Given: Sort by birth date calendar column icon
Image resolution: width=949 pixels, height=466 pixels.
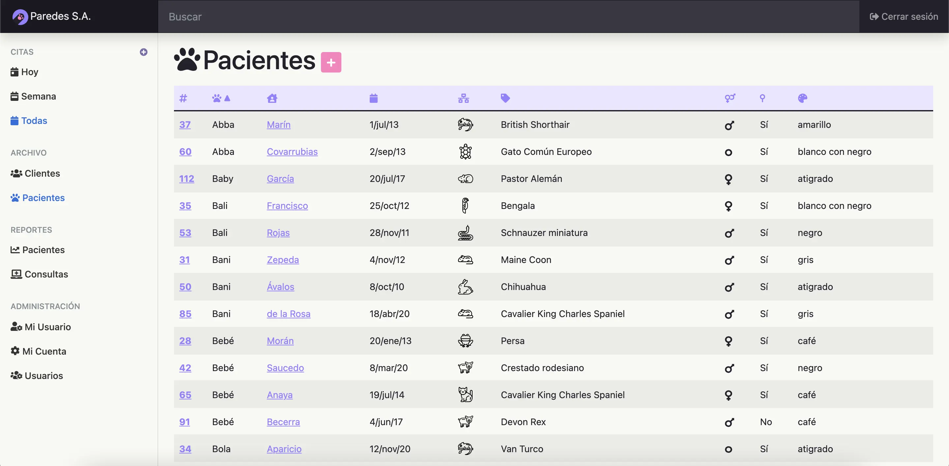Looking at the screenshot, I should click(373, 98).
